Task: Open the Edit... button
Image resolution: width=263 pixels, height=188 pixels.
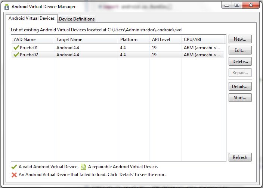Action: (240, 50)
